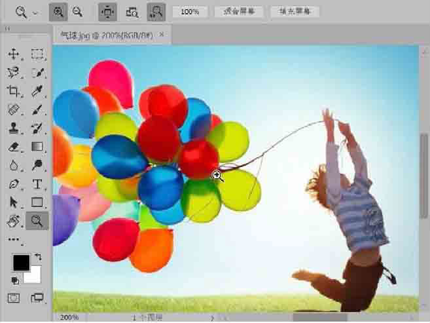Select the Brush tool
Screen dimensions: 430x323
(37, 110)
